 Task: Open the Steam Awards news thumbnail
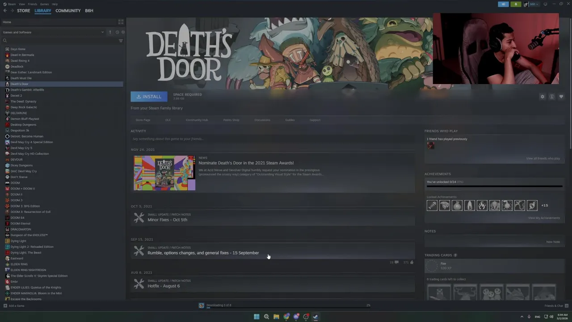(x=164, y=173)
